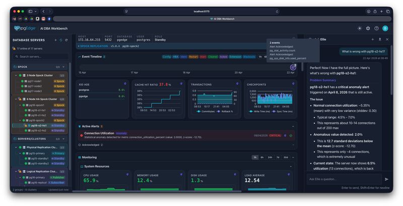This screenshot has width=403, height=206.
Task: Click the horizontal scrollbar under the dashboard
Action: (x=157, y=191)
